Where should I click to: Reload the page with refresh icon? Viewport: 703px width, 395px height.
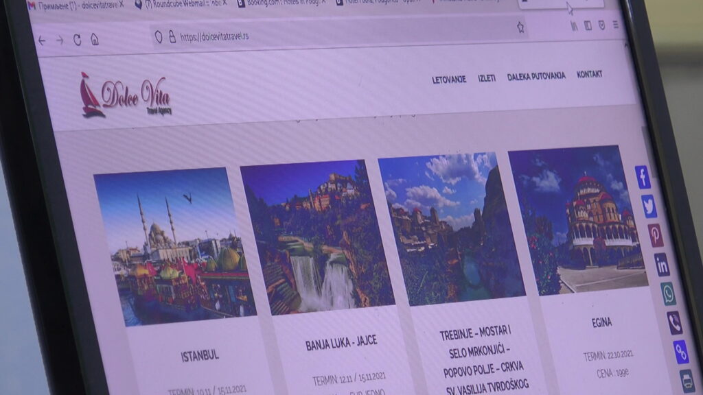77,40
